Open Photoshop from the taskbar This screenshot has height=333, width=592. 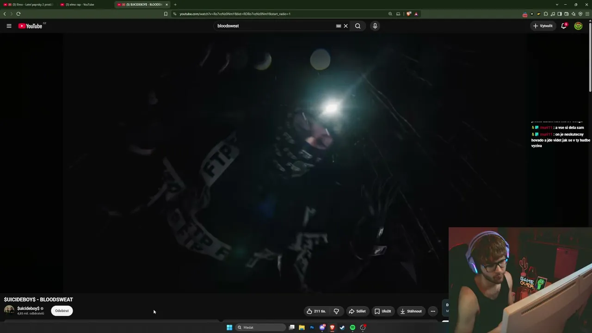[x=312, y=327]
